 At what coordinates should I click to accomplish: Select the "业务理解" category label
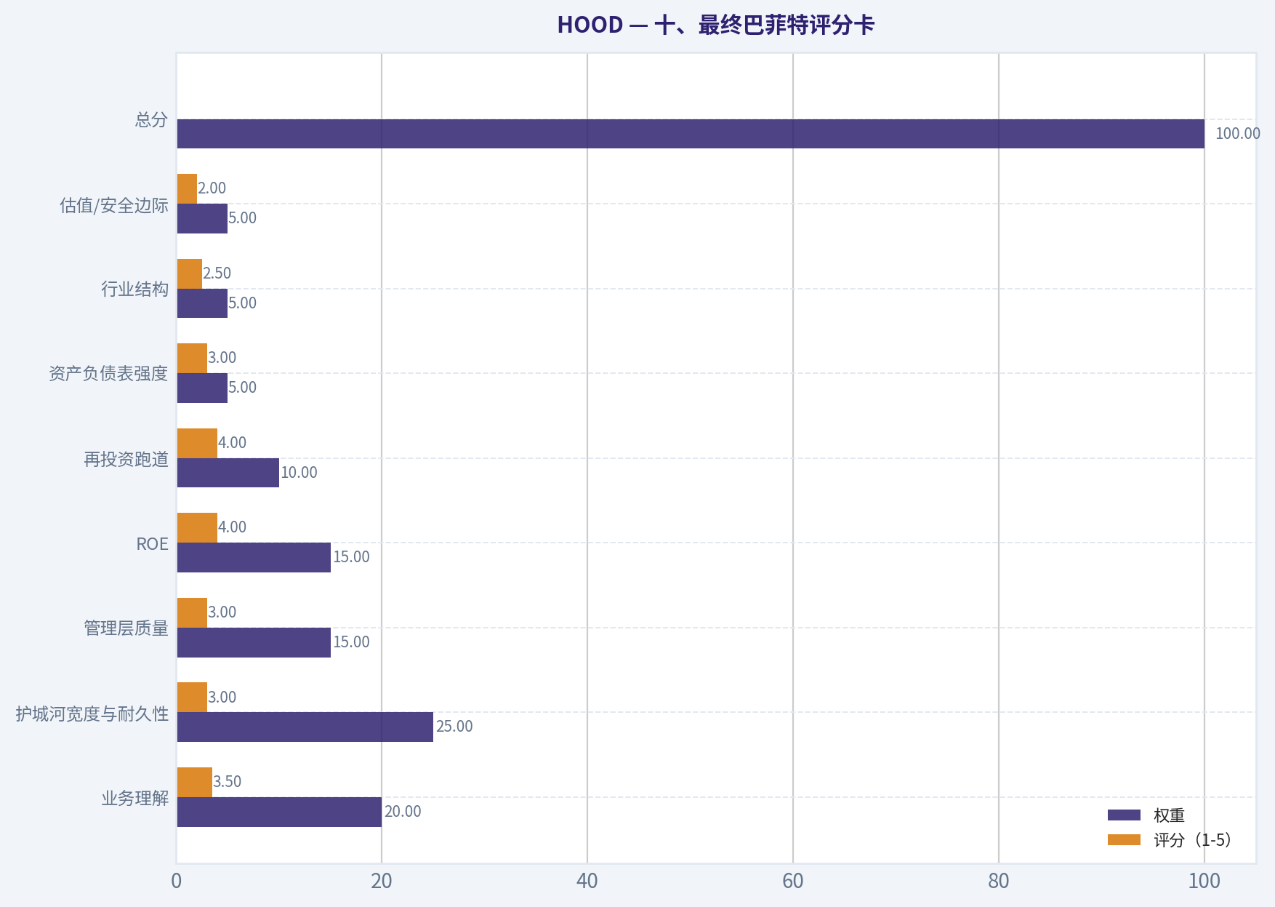point(135,798)
